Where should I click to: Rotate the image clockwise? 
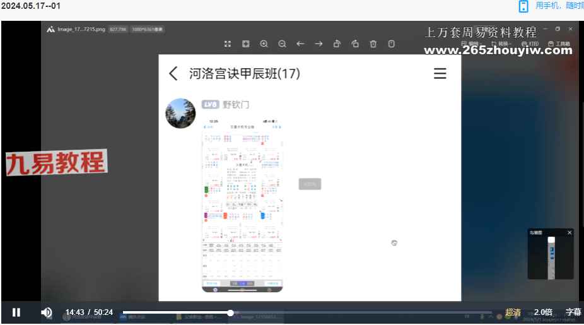point(337,44)
